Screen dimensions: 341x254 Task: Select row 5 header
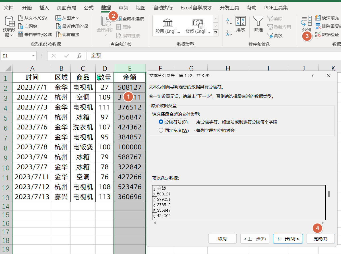pos(6,117)
